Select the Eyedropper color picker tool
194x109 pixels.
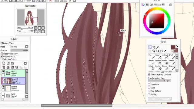click(165, 51)
